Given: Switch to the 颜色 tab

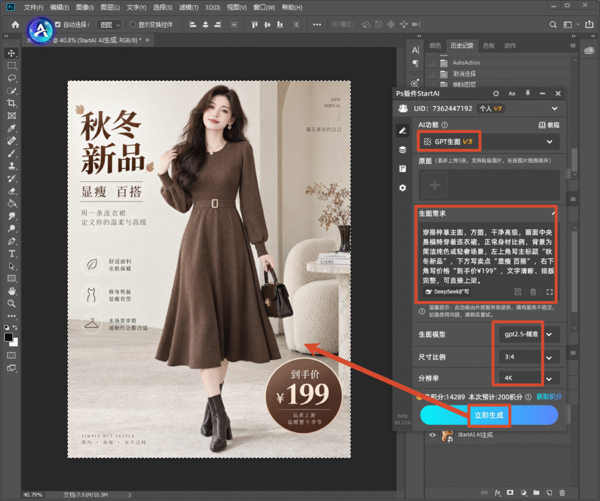Looking at the screenshot, I should (435, 46).
